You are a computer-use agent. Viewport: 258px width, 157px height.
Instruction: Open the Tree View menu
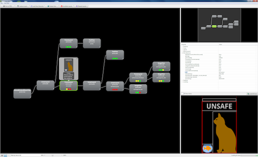(x=6, y=3)
